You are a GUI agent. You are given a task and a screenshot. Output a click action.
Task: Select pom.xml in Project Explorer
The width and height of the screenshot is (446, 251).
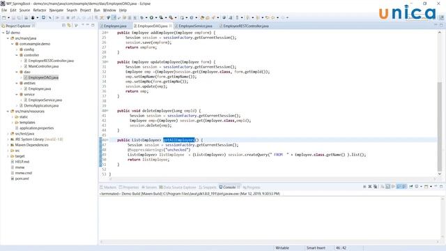pyautogui.click(x=22, y=178)
